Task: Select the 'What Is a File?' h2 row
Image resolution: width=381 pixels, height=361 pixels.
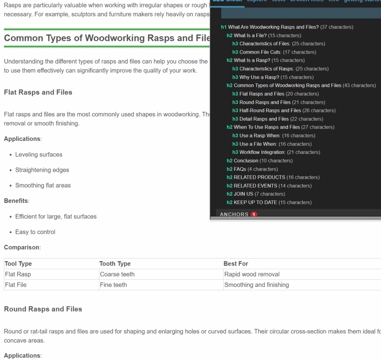Action: tap(264, 35)
